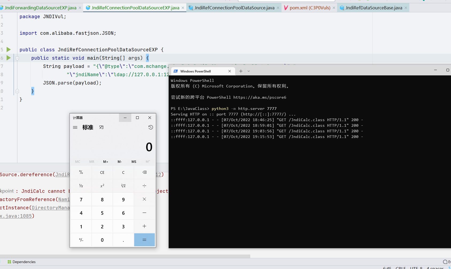Screen dimensions: 451x269
Task: Toggle the pin icon beside line 10 in the gutter
Action: [17, 91]
